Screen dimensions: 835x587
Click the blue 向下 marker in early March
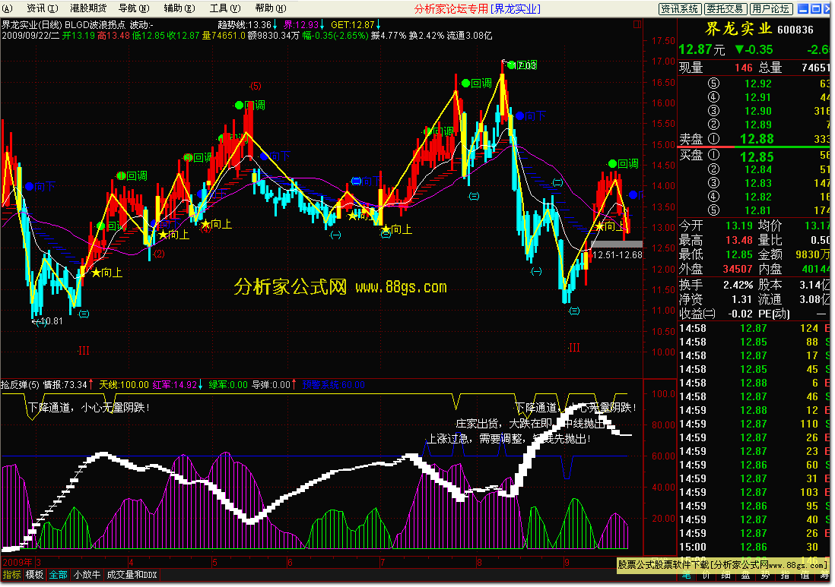(x=40, y=187)
